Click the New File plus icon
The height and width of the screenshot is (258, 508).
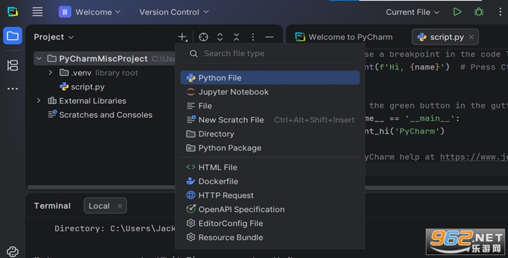coord(183,37)
